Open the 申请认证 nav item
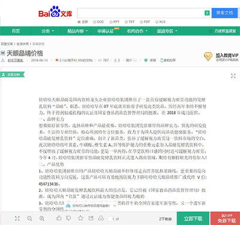The image size is (240, 225). tap(106, 31)
